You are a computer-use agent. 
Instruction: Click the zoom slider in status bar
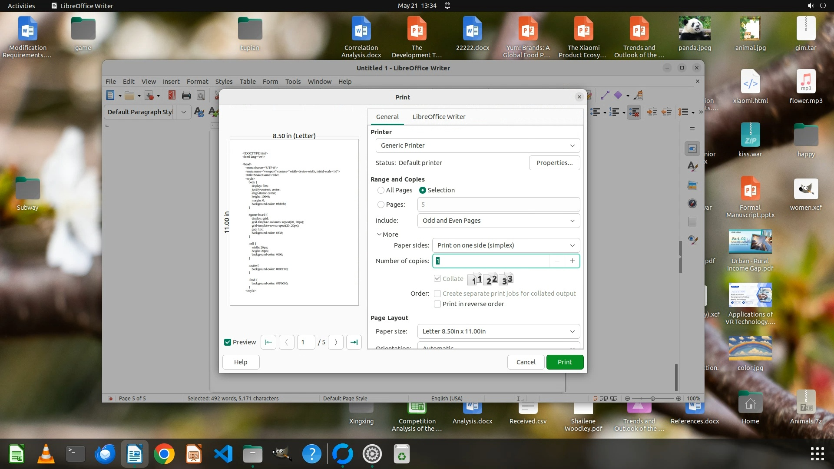[652, 399]
